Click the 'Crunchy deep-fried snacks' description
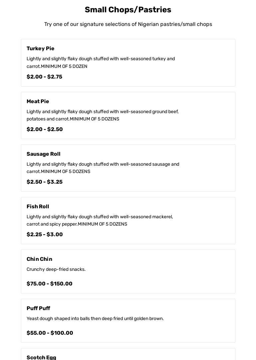256x360 pixels. tap(56, 270)
